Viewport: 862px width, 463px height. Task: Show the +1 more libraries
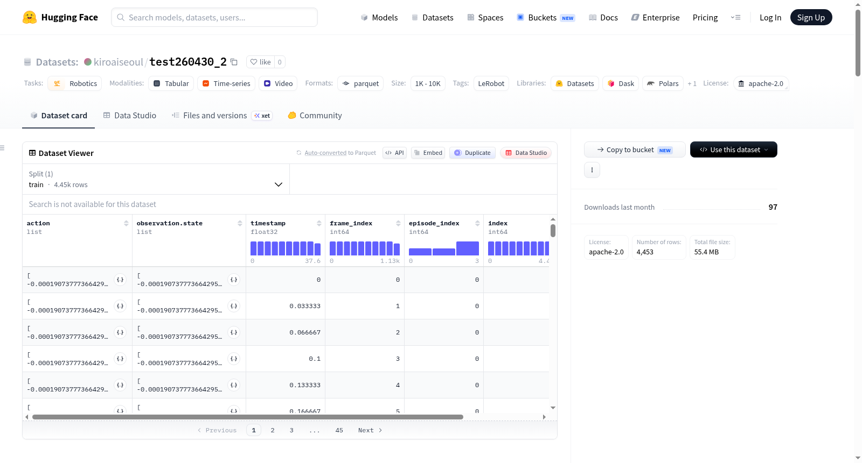point(692,84)
